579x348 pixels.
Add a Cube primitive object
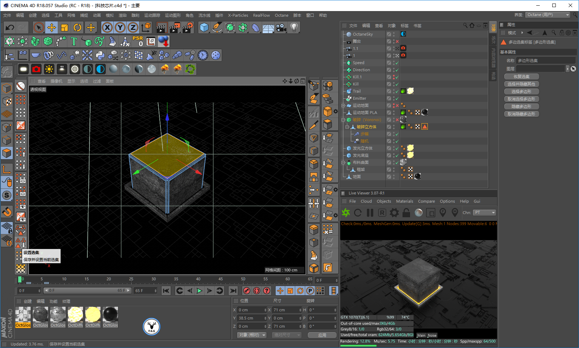(x=204, y=27)
